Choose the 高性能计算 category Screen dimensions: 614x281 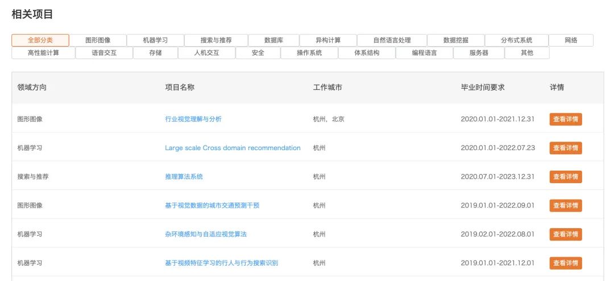43,53
